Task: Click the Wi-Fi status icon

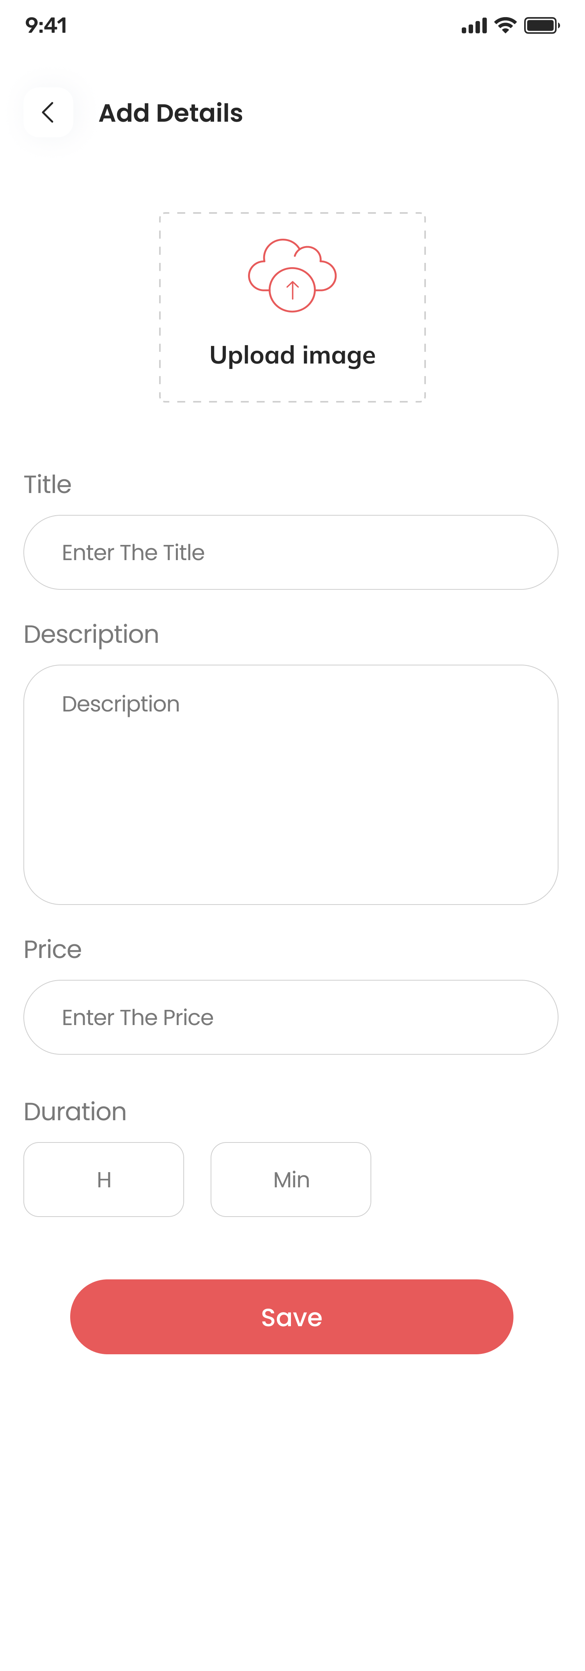Action: (x=505, y=25)
